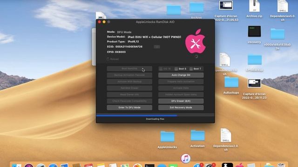Click Backup Activation Passcode button
This screenshot has height=167, width=298.
pyautogui.click(x=129, y=75)
